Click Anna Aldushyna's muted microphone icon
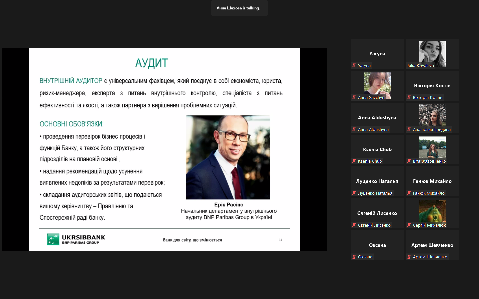479x299 pixels. pyautogui.click(x=354, y=130)
